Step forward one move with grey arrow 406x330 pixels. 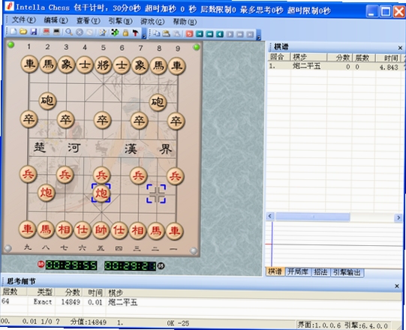pyautogui.click(x=230, y=34)
